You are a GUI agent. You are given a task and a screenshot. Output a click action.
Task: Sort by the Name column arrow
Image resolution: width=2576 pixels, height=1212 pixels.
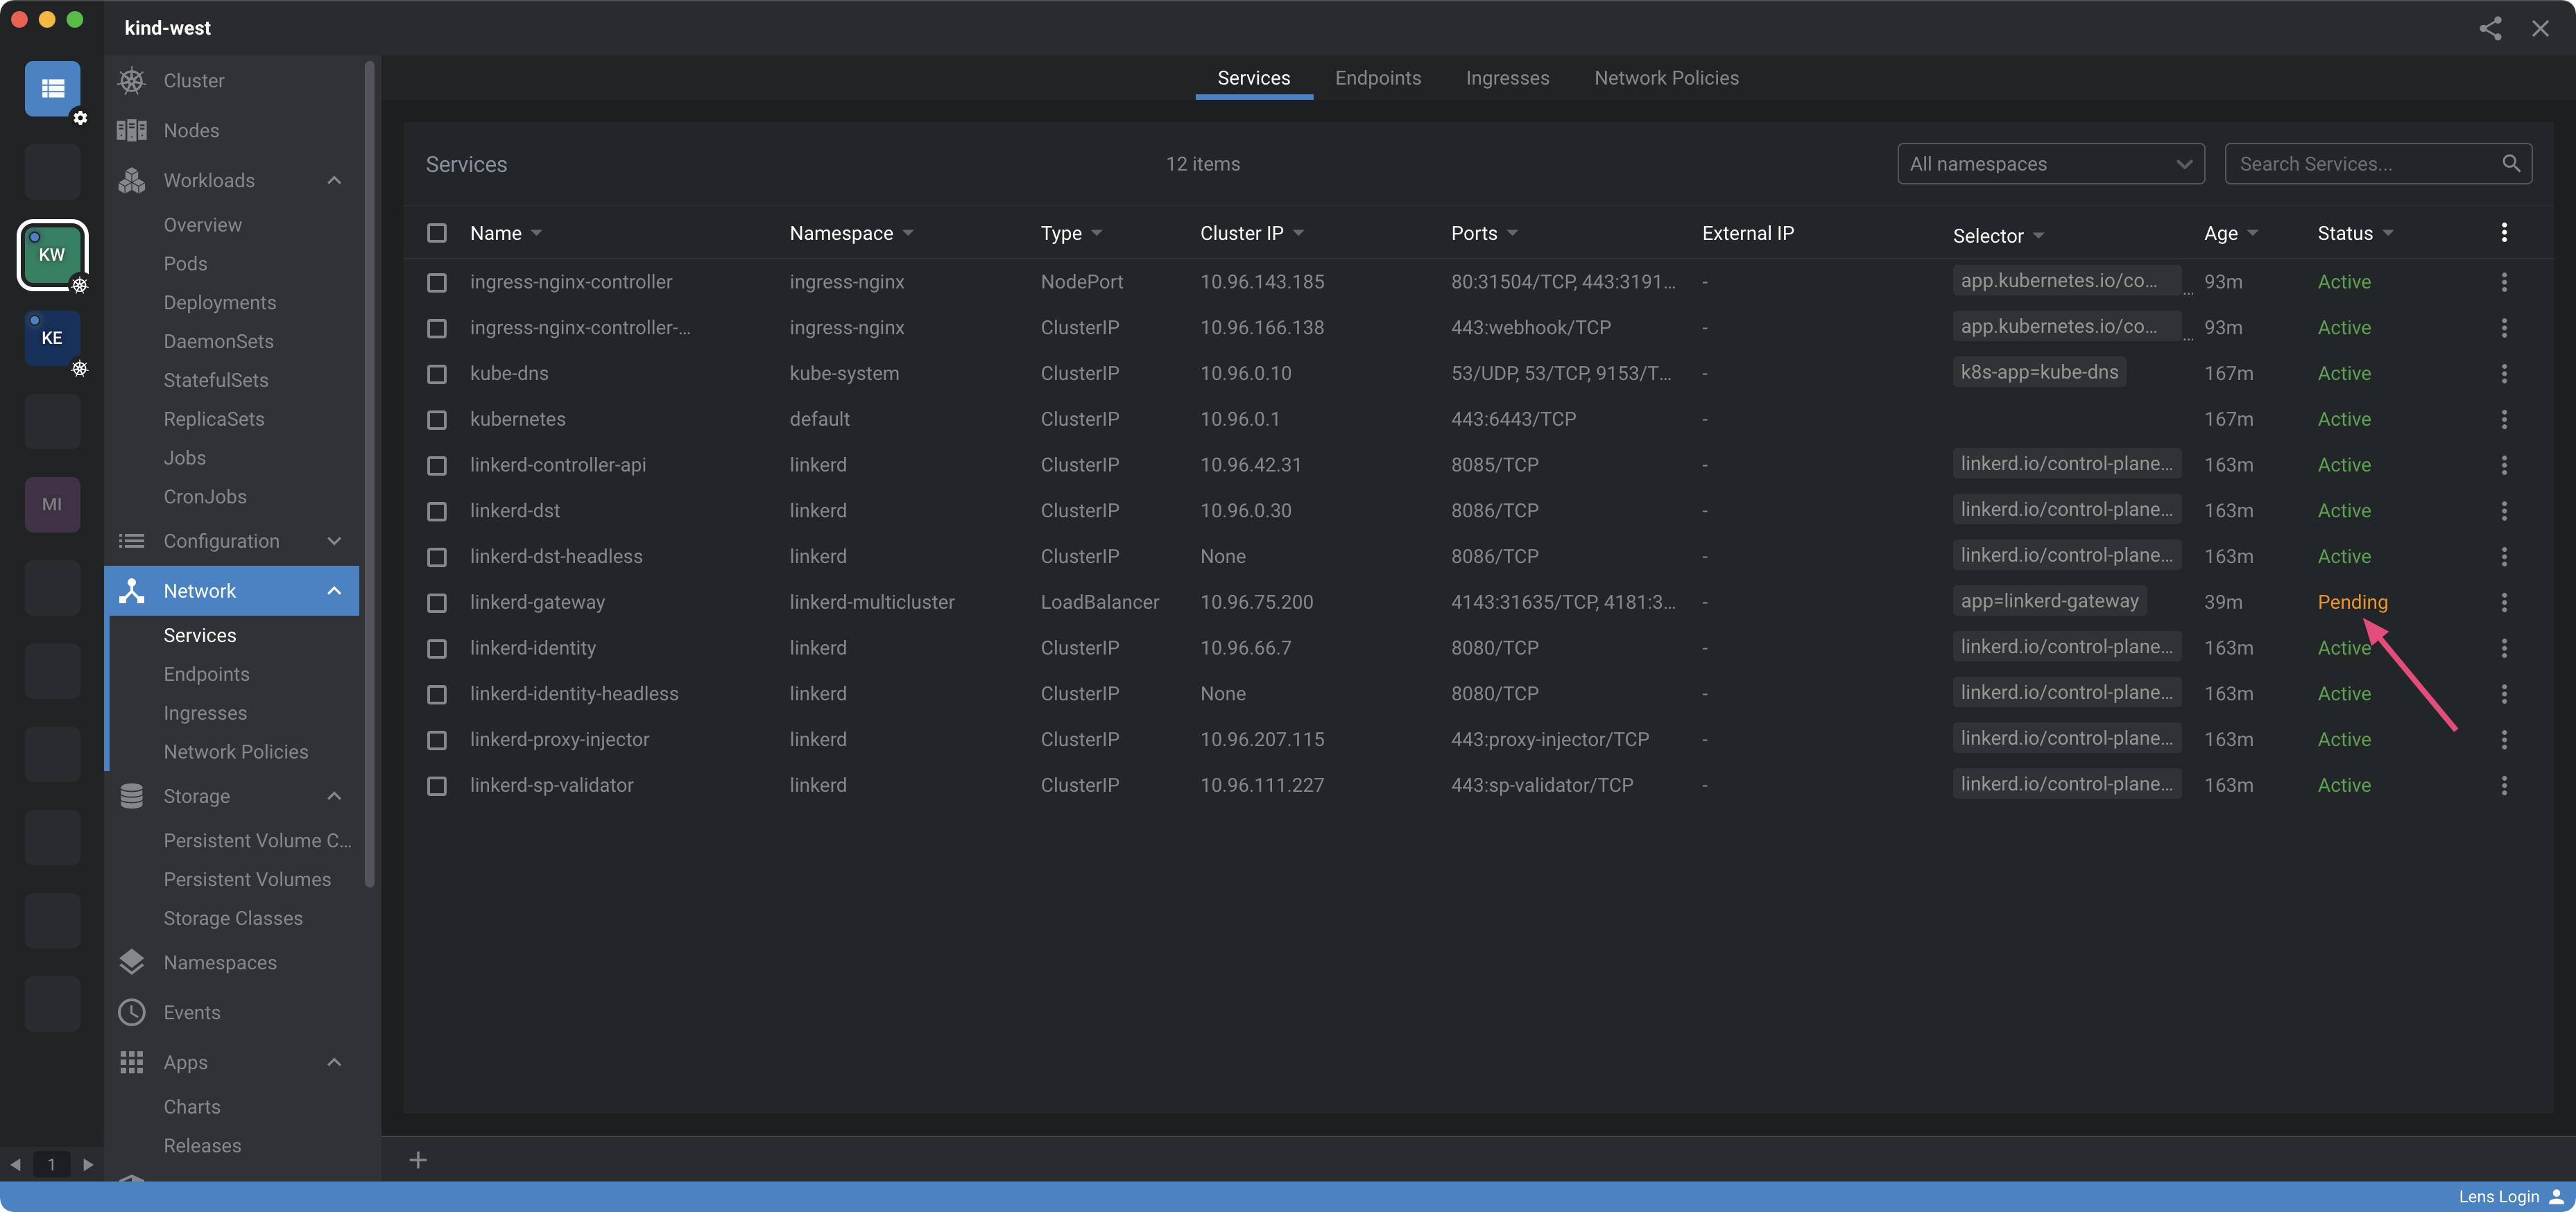(537, 233)
